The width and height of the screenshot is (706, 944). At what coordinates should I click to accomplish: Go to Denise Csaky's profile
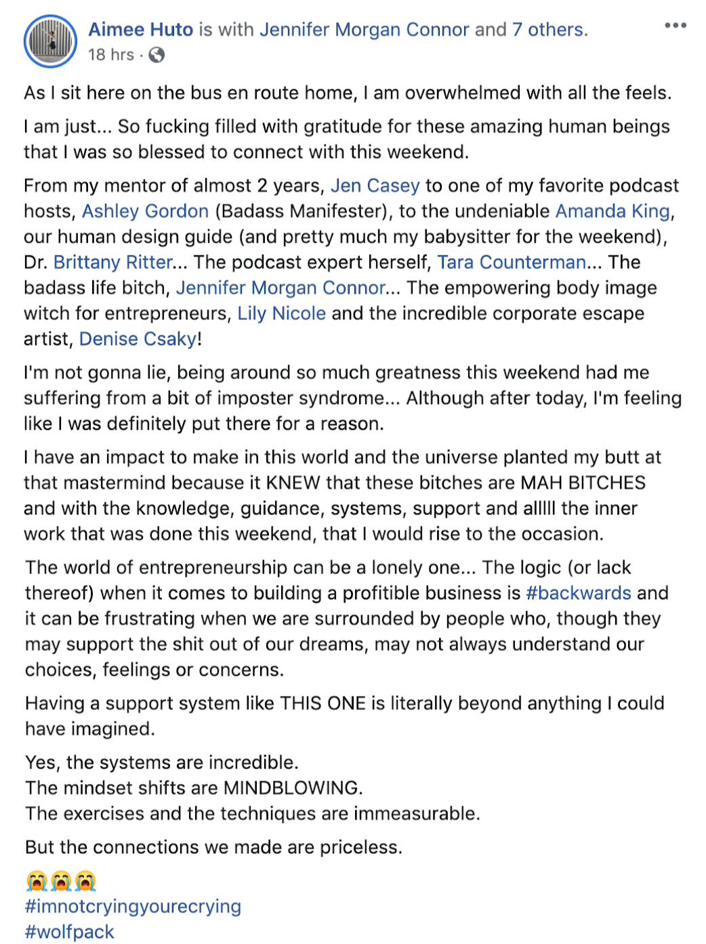click(138, 339)
